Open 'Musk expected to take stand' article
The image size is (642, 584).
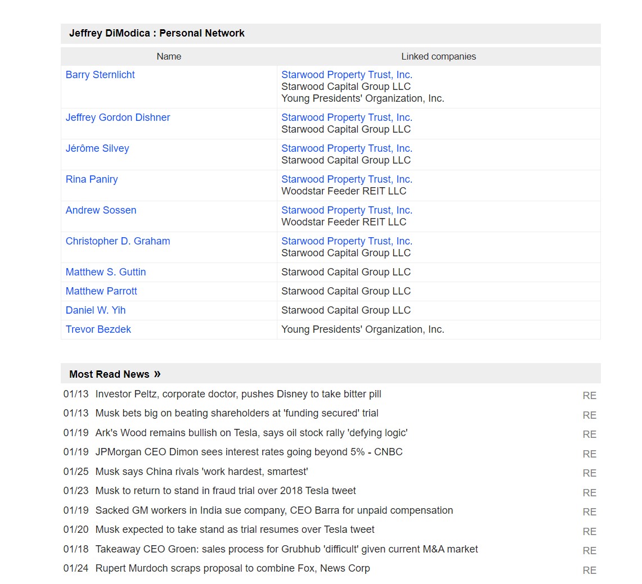click(x=235, y=529)
